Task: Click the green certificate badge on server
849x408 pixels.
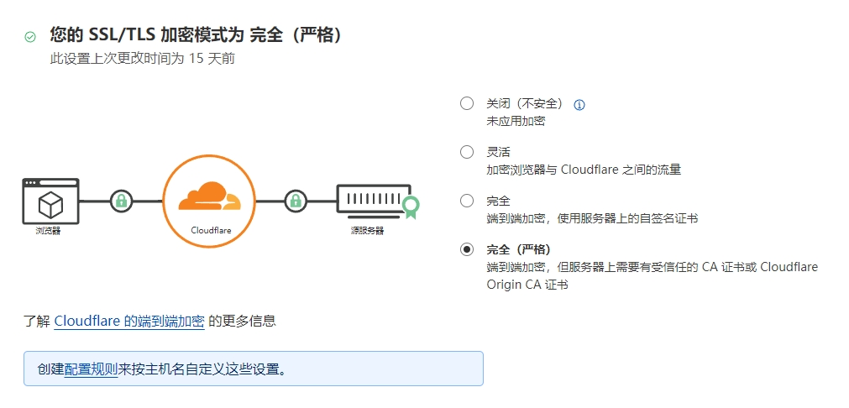Action: click(410, 207)
